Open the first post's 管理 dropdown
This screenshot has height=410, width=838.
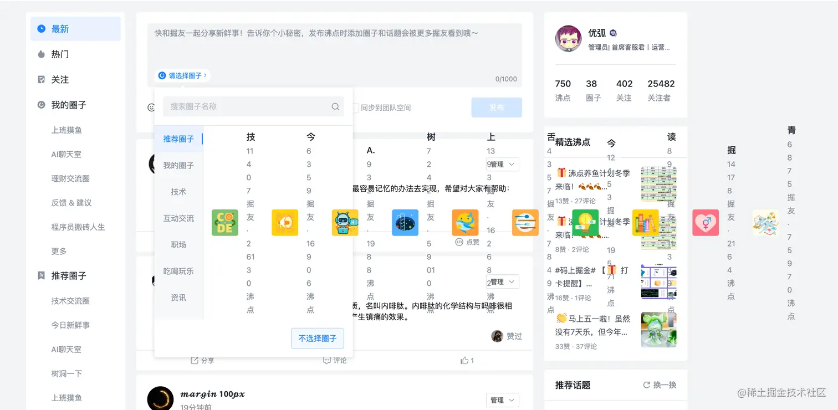coord(503,165)
